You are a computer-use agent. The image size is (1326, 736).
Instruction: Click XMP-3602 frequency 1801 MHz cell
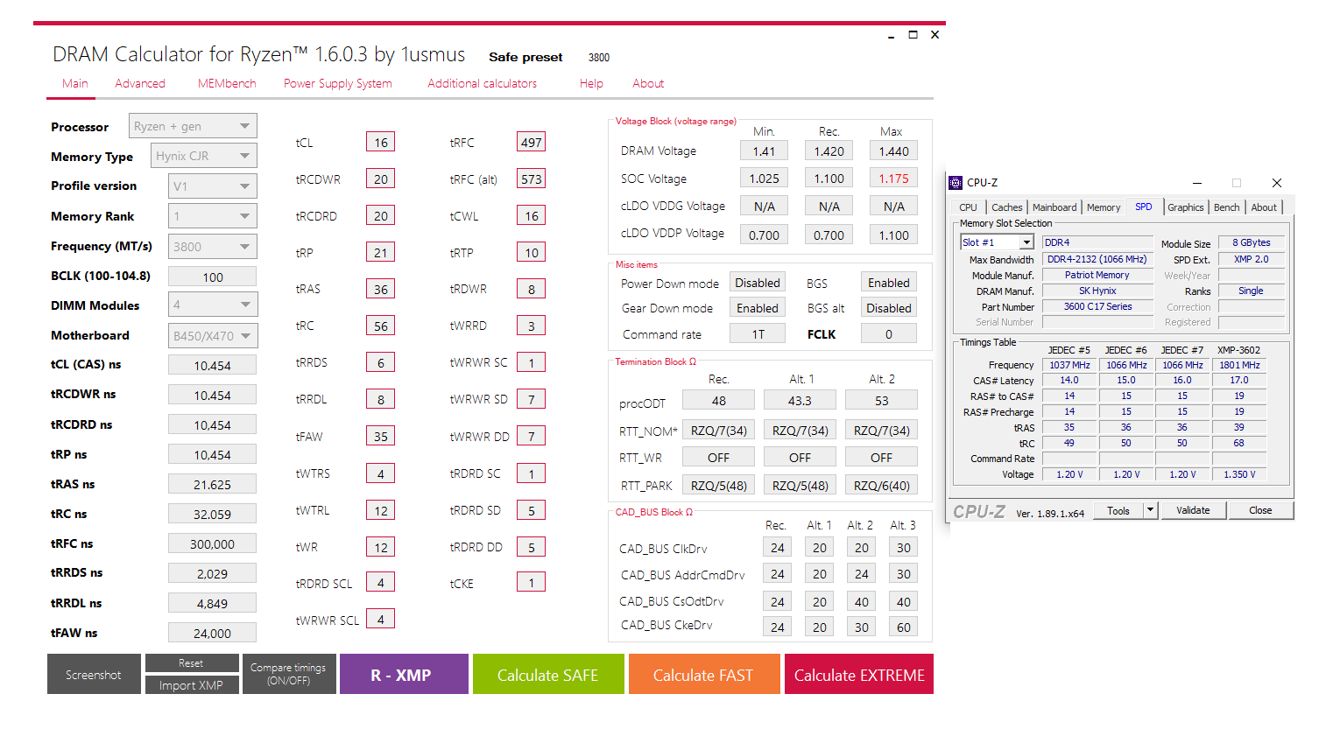click(x=1239, y=365)
